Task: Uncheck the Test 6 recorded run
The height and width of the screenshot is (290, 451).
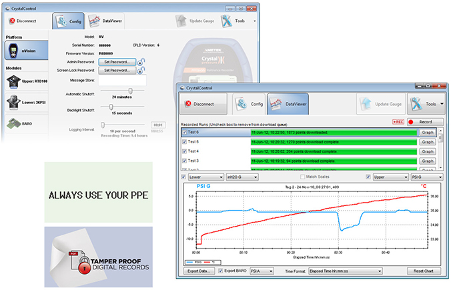Action: coord(185,133)
